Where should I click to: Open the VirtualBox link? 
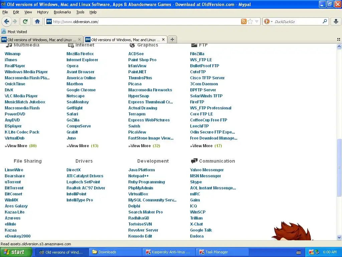point(138,194)
